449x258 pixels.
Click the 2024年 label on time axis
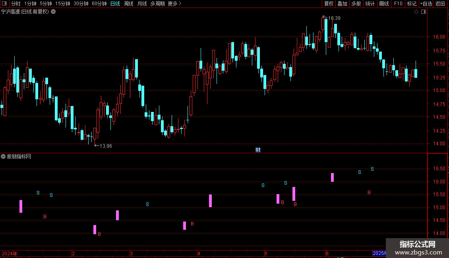click(10, 253)
